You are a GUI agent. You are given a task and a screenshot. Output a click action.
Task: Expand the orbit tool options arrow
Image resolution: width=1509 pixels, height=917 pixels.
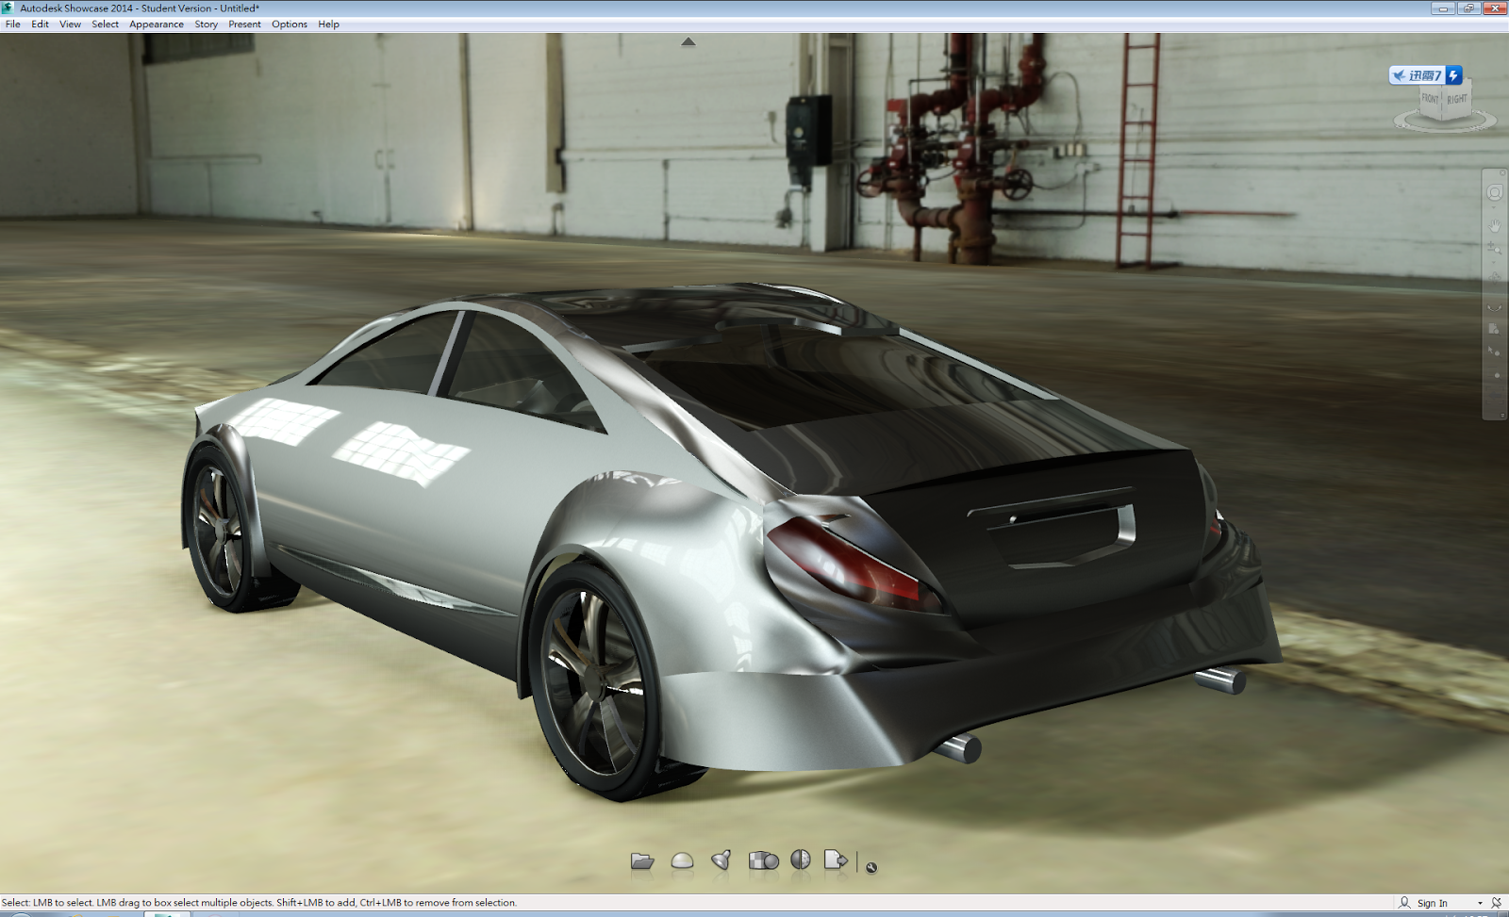pos(1493,207)
